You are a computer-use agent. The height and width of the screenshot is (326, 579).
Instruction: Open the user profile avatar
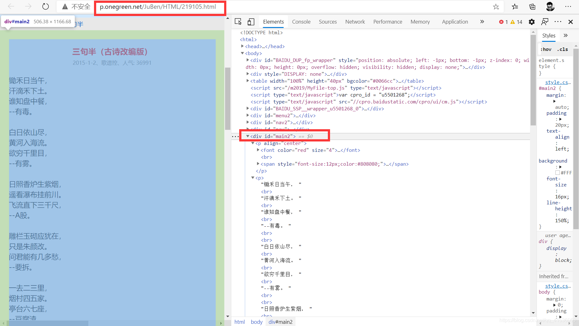click(x=550, y=6)
